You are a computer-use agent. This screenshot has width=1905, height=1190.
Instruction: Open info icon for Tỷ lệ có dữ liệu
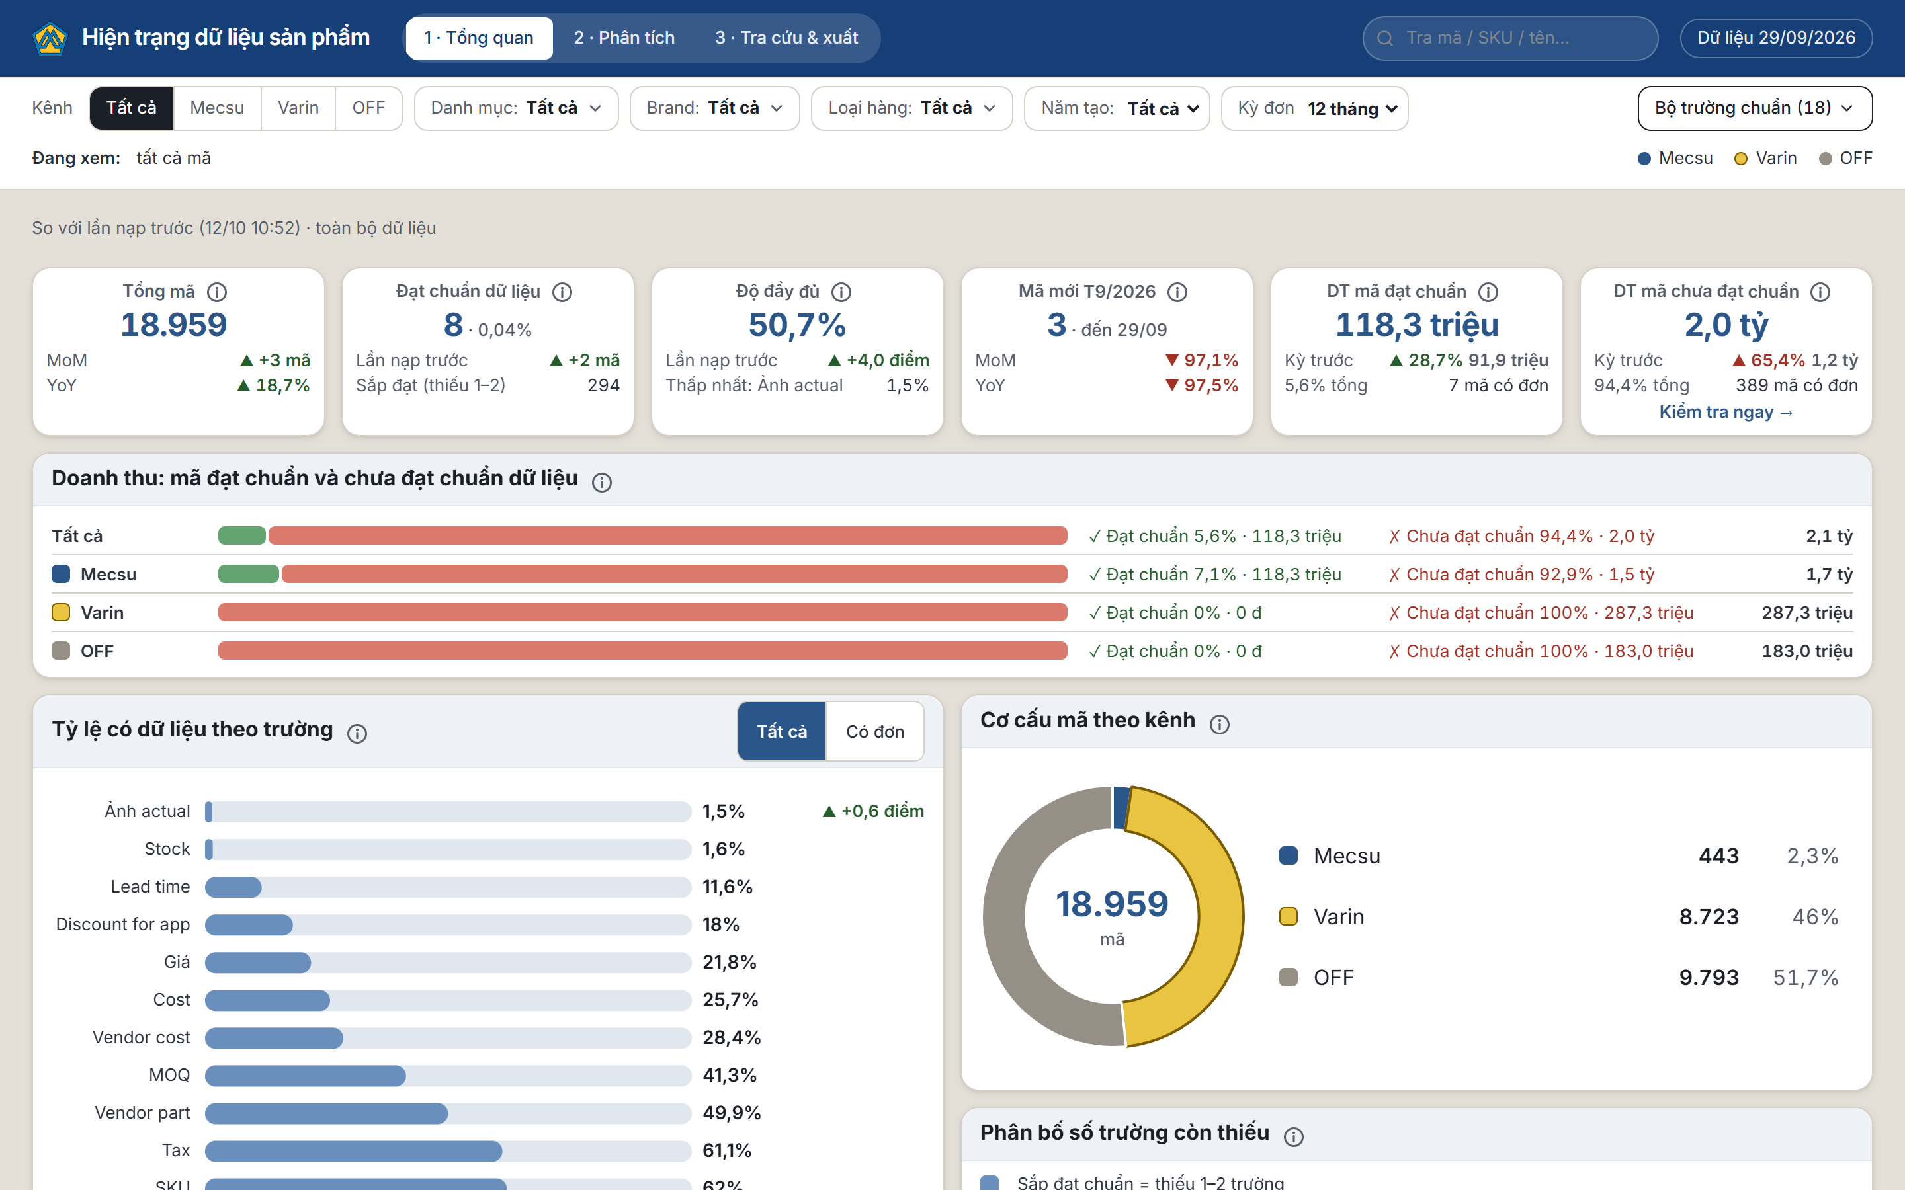[357, 734]
